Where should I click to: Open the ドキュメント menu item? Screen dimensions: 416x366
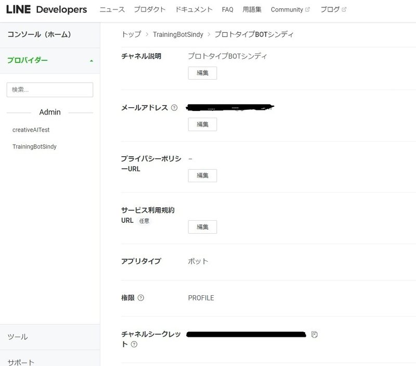coord(193,9)
